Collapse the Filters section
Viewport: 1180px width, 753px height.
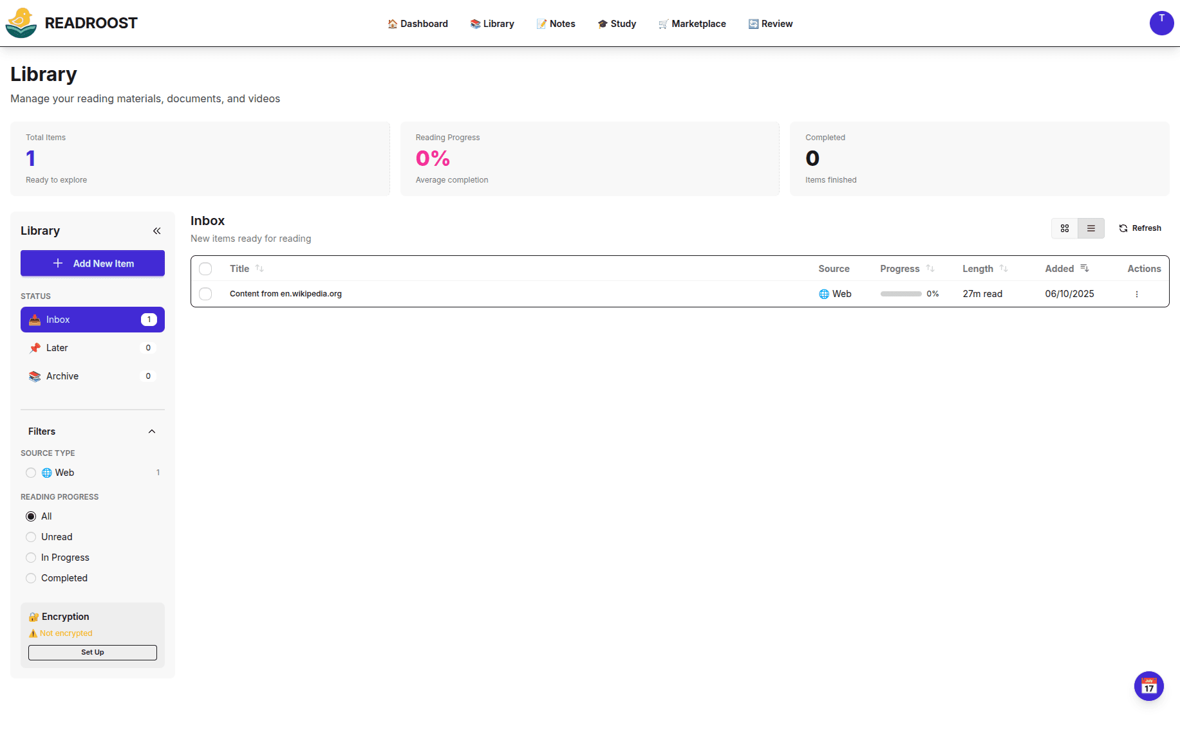152,431
